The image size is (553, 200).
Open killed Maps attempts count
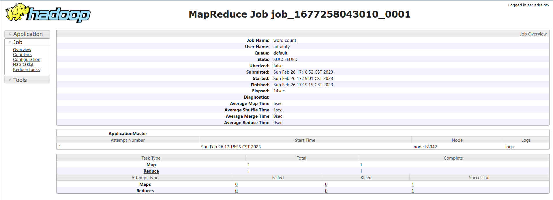326,184
